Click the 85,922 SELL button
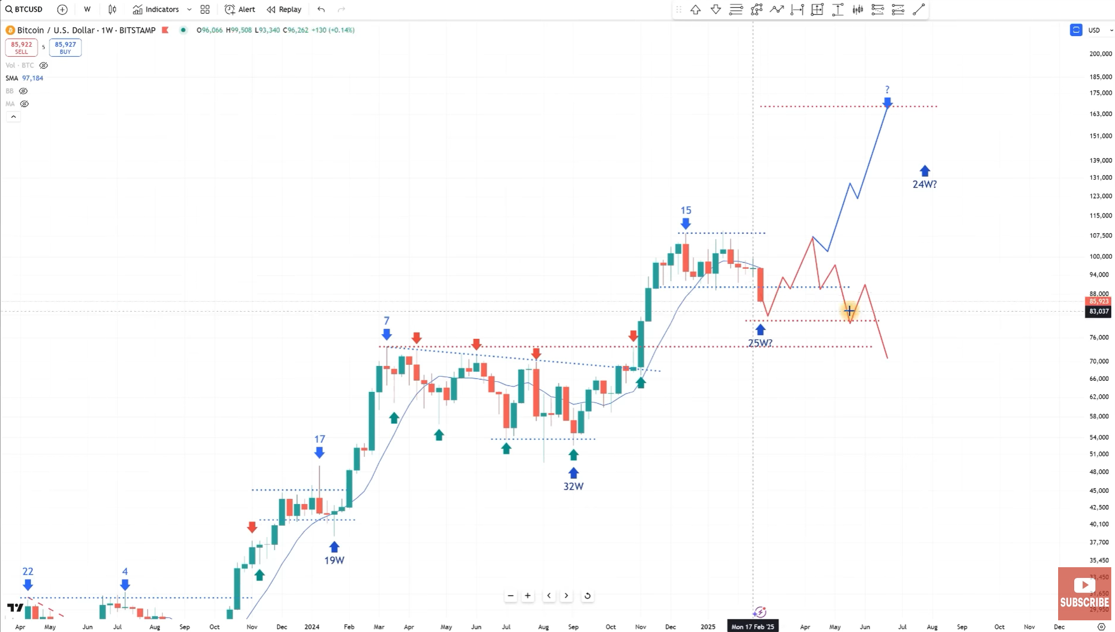Viewport: 1115px width, 632px height. coord(21,47)
